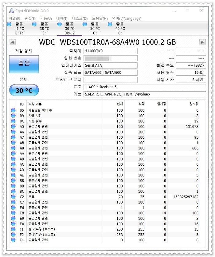Select threshold value 4 in row E8

(x=165, y=213)
